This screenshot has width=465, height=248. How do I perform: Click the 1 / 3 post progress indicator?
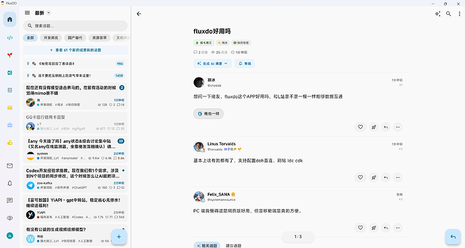298,237
